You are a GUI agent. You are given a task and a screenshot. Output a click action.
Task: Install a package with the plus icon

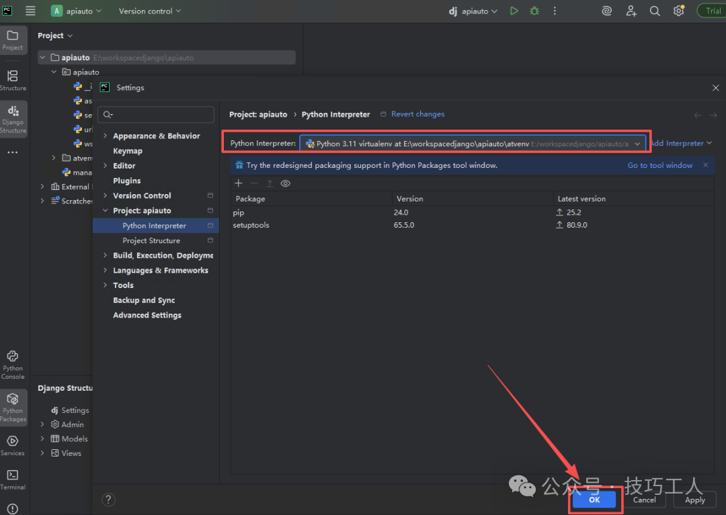point(239,183)
